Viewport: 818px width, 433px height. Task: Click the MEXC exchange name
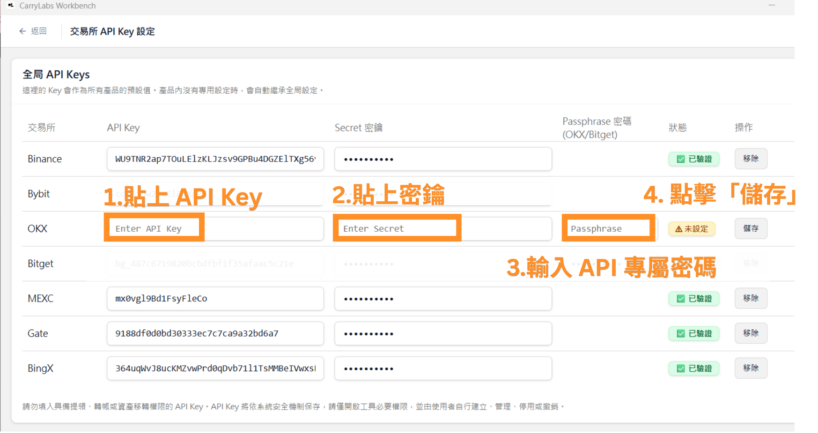[x=40, y=299]
